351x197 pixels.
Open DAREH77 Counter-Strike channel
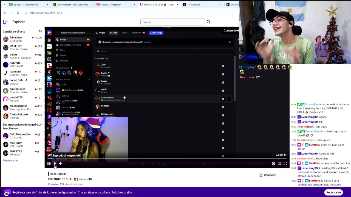coord(22,48)
